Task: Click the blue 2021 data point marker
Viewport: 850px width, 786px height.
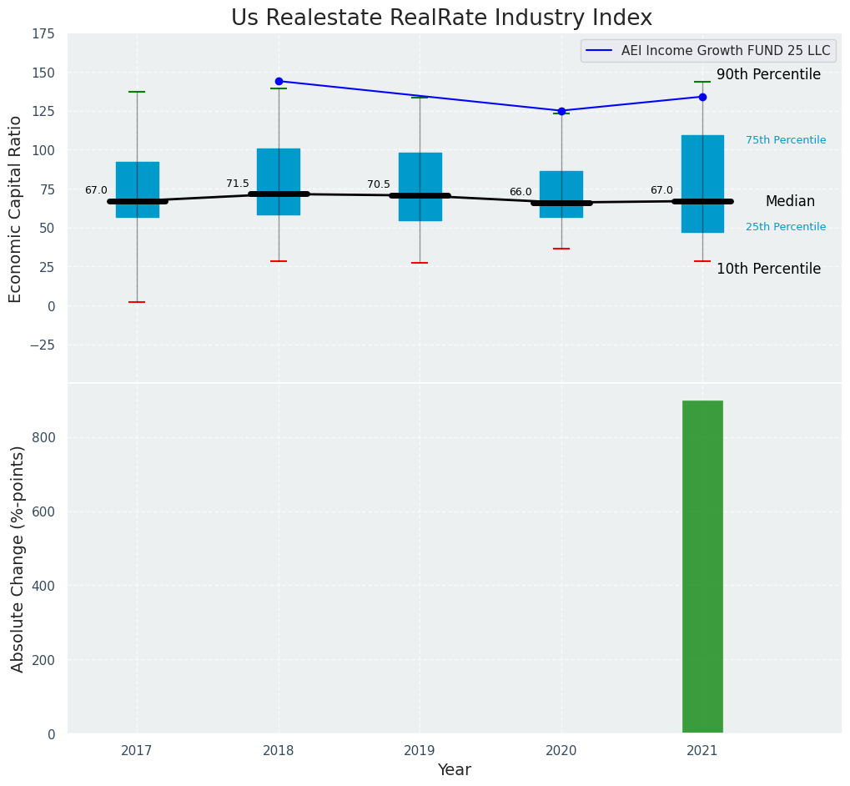Action: 702,97
